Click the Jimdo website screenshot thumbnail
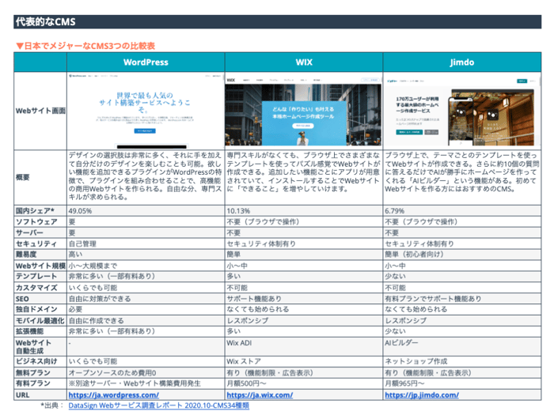 461,111
